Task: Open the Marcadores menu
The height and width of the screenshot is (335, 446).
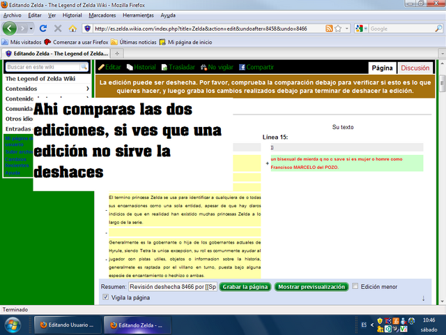Action: (x=102, y=15)
